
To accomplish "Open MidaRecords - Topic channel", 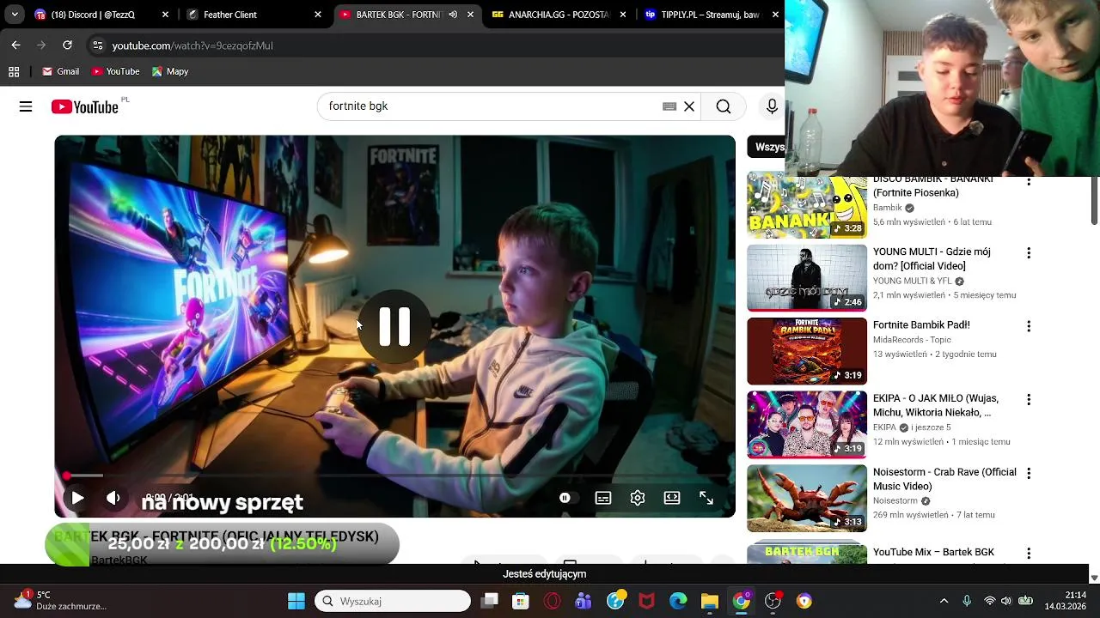I will coord(912,340).
